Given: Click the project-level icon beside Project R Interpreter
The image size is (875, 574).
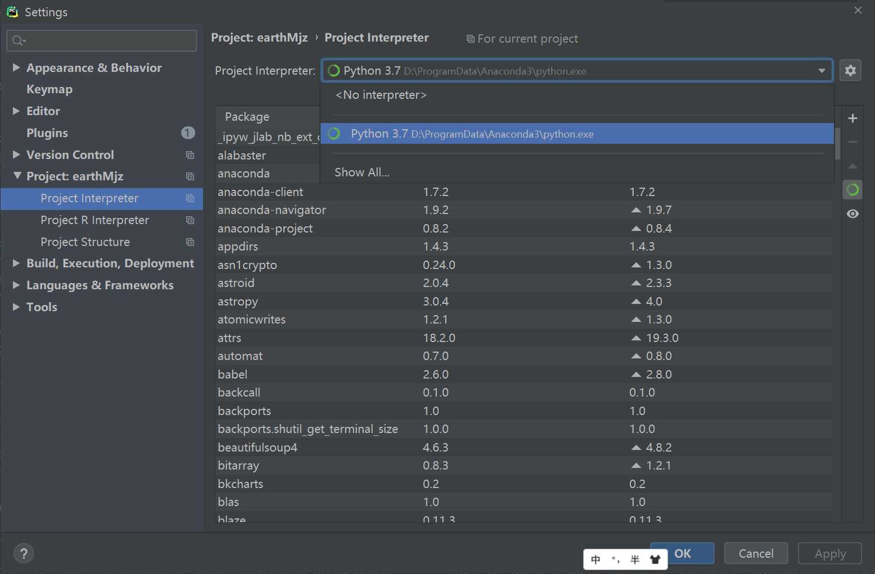Looking at the screenshot, I should [x=190, y=220].
